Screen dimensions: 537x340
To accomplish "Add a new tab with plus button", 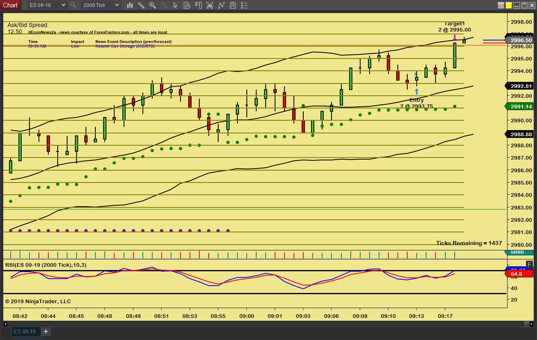I will [x=46, y=331].
